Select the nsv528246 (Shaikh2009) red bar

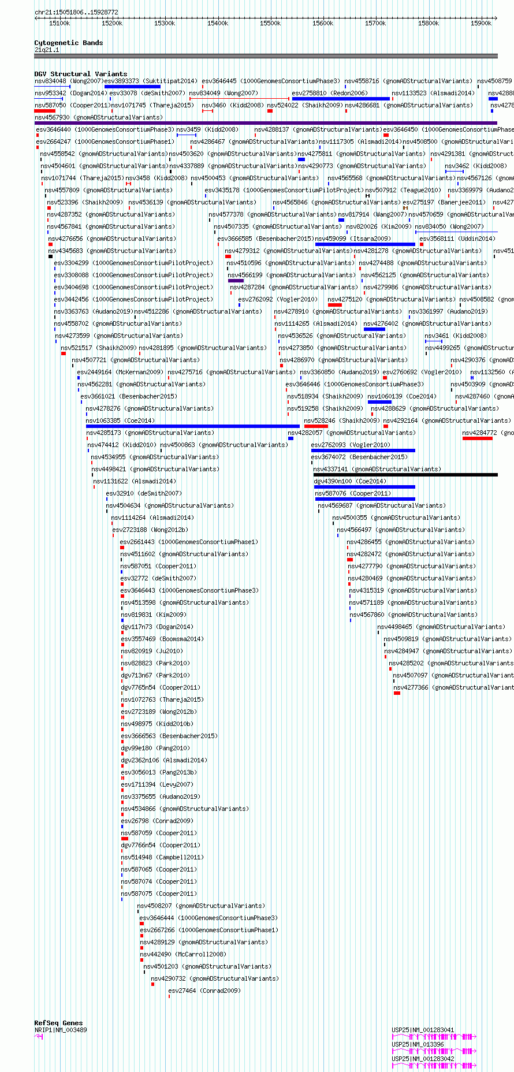click(x=316, y=426)
